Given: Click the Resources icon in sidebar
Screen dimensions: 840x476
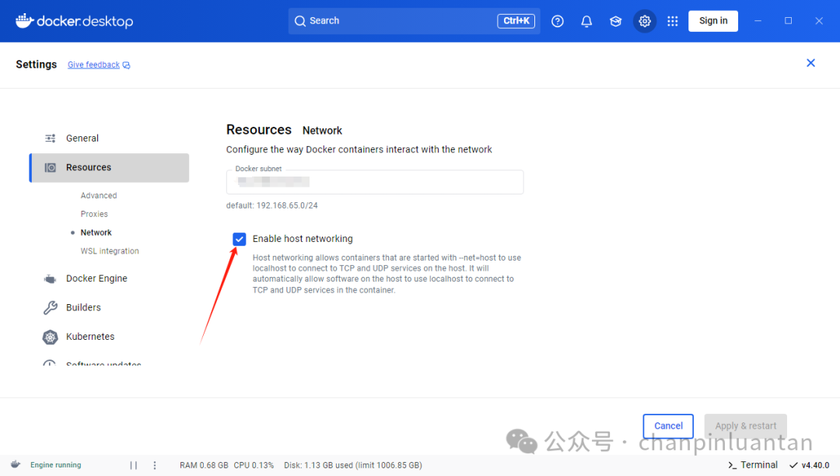Looking at the screenshot, I should click(x=51, y=167).
